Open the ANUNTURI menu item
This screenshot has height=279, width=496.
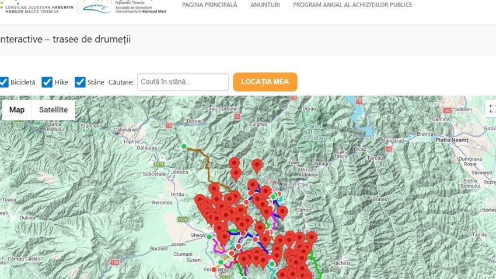coord(265,5)
